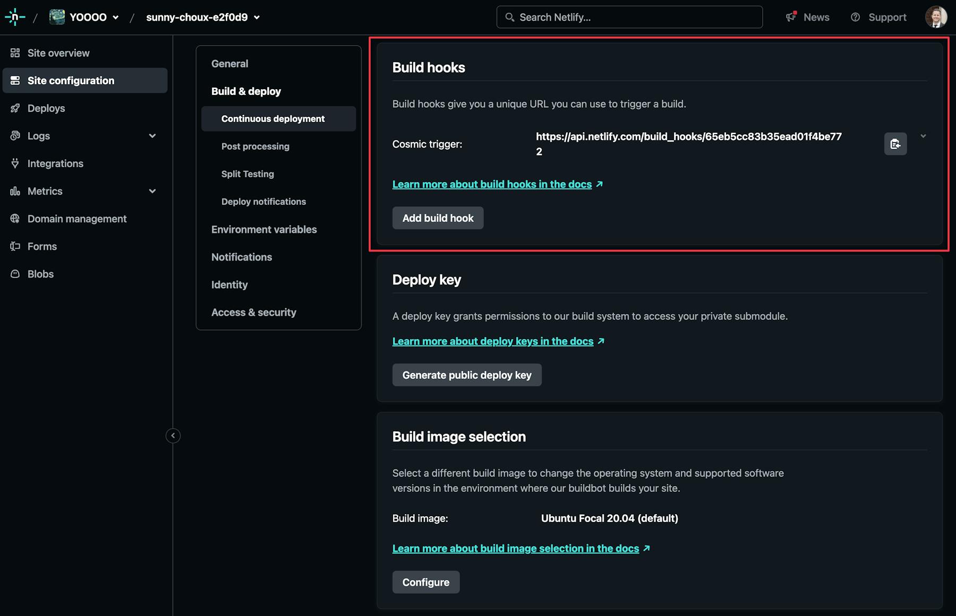Open Learn more about build image selection docs
This screenshot has width=956, height=616.
click(x=516, y=548)
